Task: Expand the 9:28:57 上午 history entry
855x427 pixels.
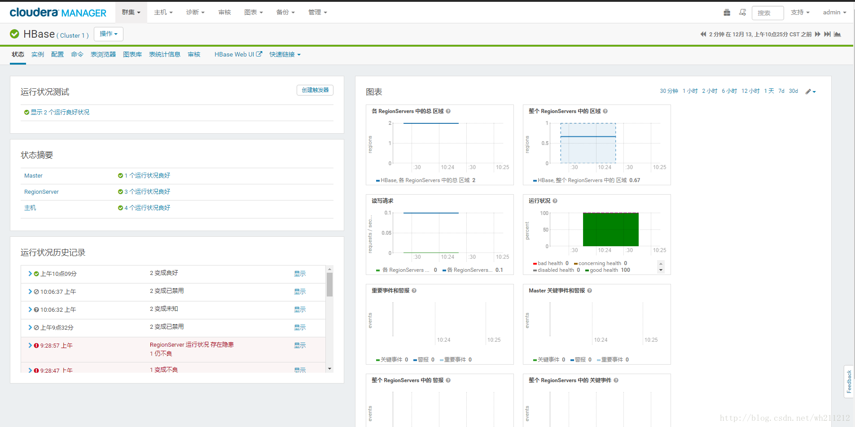Action: coord(30,345)
